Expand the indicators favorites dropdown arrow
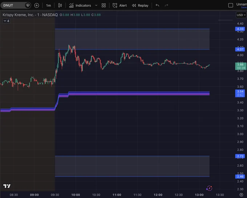 point(96,5)
